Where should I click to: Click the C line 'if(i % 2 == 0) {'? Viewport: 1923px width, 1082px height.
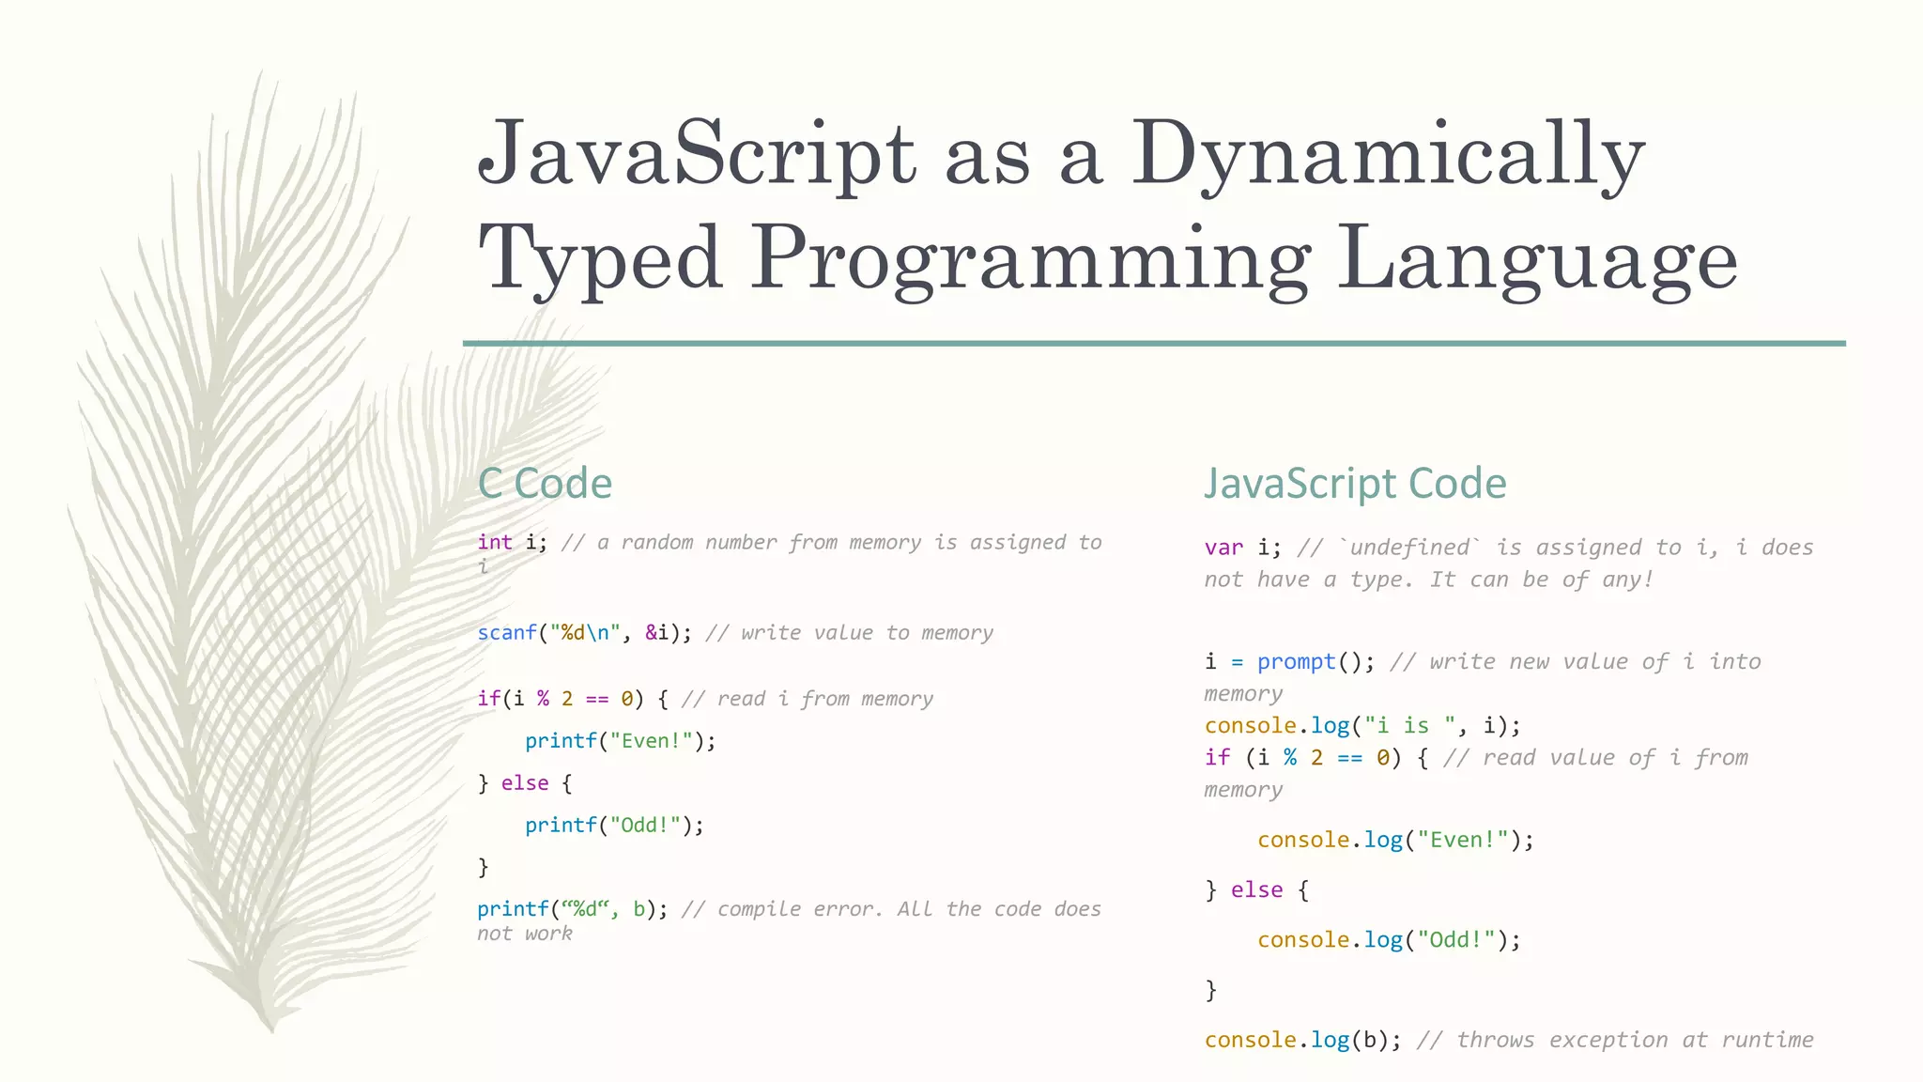[573, 699]
